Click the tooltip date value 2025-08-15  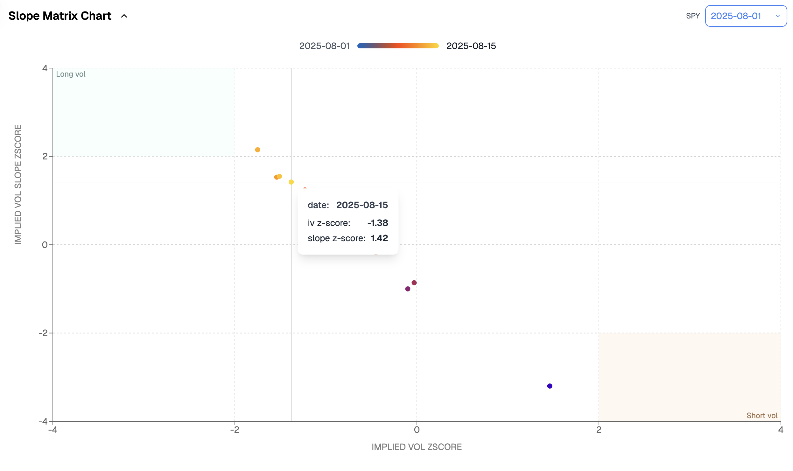click(362, 205)
